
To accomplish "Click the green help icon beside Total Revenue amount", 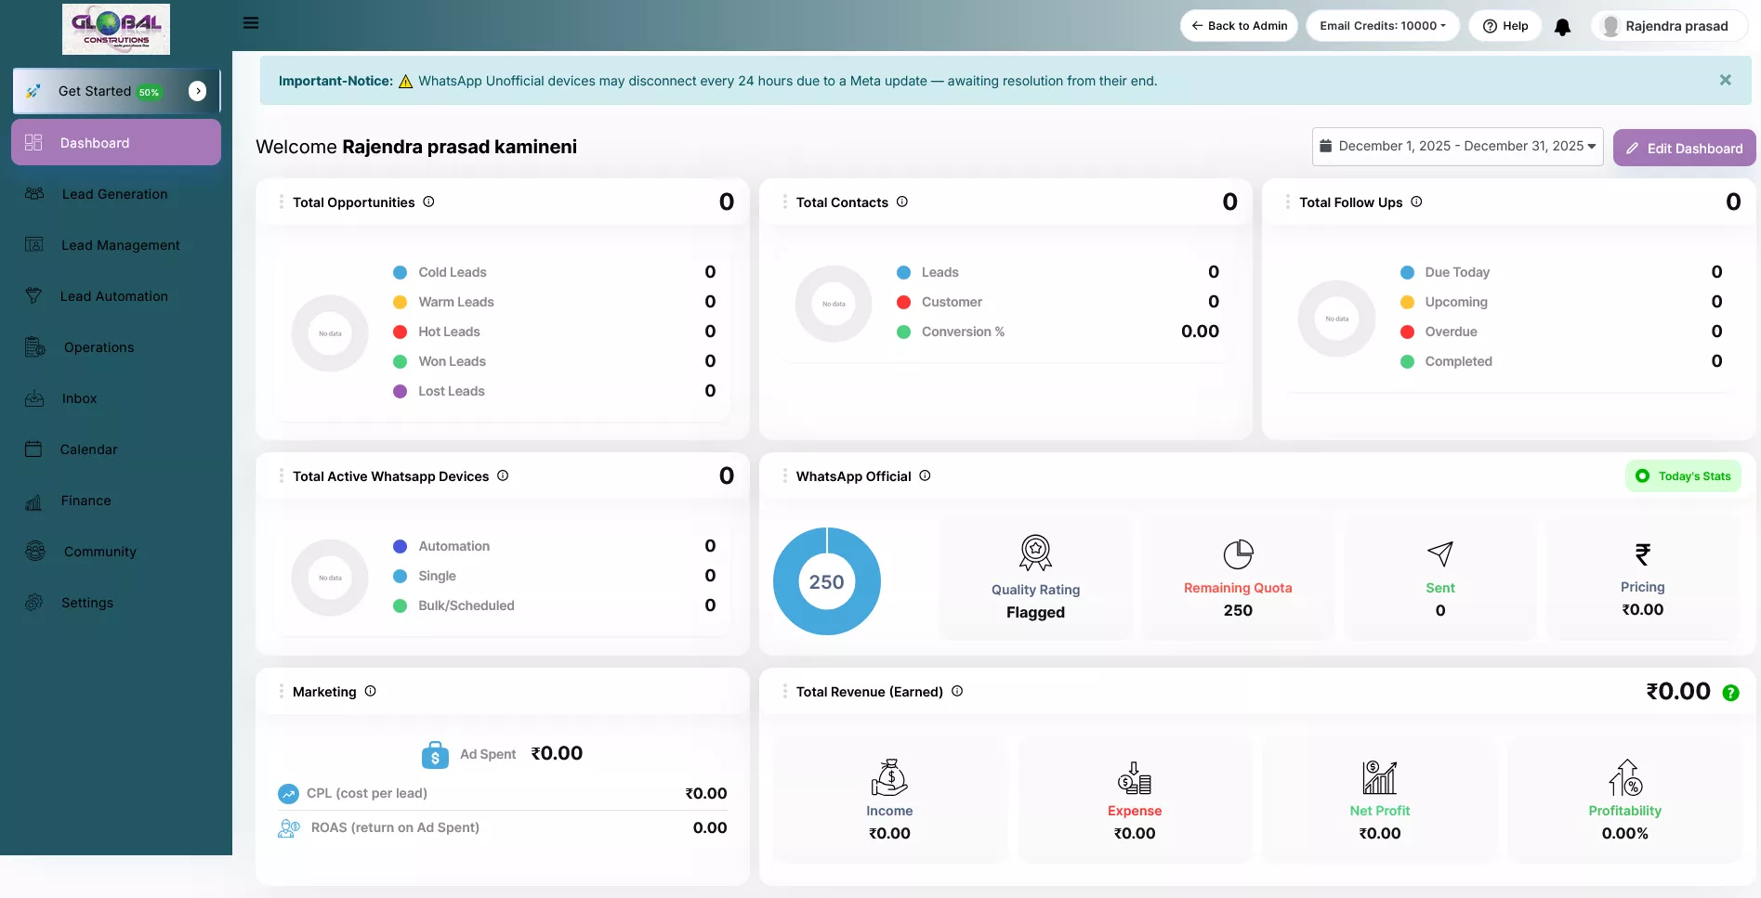I will pos(1730,693).
